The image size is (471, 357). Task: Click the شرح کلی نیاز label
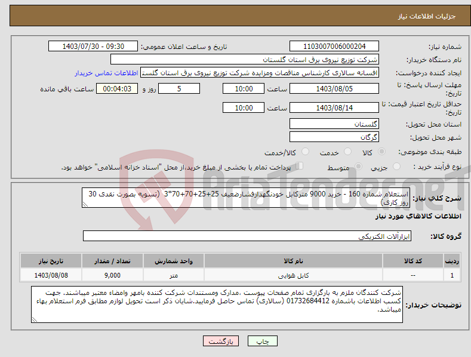pos(437,198)
